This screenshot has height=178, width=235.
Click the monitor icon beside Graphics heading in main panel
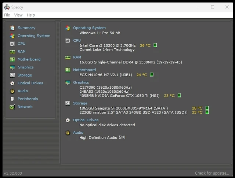(68, 82)
